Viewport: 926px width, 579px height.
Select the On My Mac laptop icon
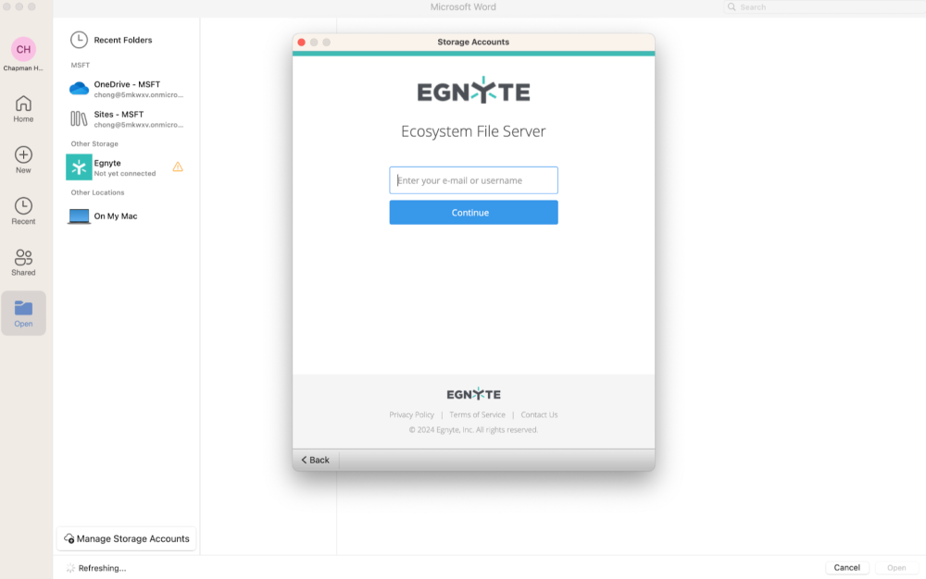[x=79, y=216]
